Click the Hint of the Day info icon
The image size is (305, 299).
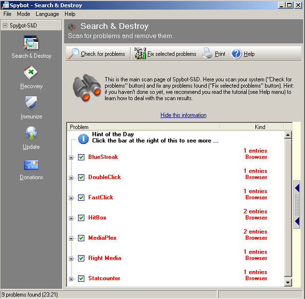83,139
